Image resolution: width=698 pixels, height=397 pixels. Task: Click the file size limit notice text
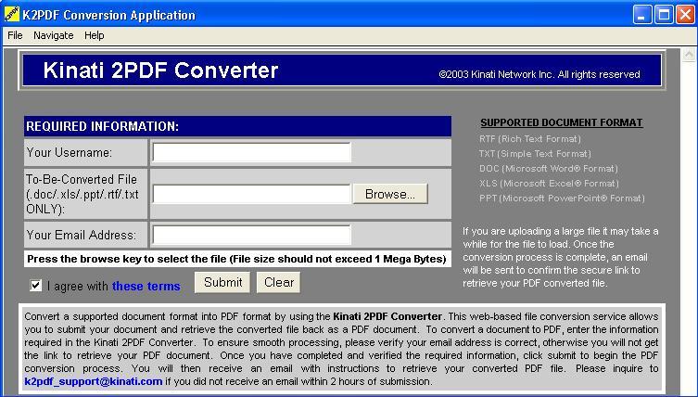click(x=236, y=259)
